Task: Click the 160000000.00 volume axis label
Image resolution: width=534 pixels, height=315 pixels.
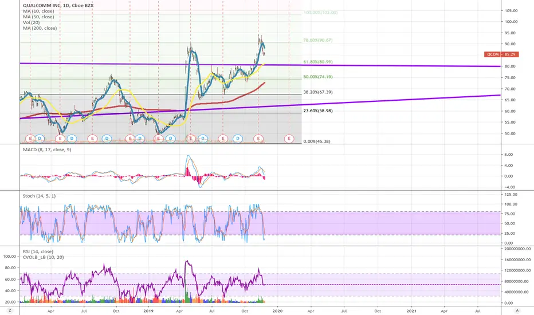Action: point(517,260)
